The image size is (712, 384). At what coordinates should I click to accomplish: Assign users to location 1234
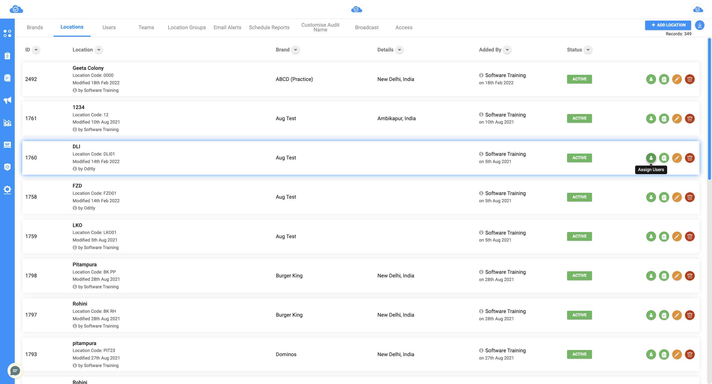(x=651, y=119)
